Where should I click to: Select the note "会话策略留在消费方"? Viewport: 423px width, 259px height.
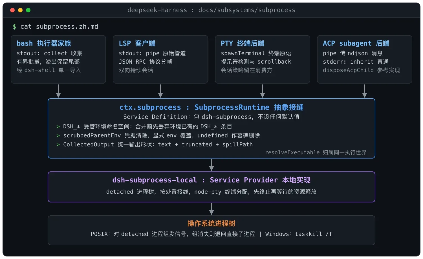[246, 70]
